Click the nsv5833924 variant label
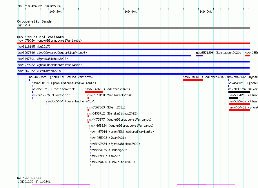 (x=243, y=89)
